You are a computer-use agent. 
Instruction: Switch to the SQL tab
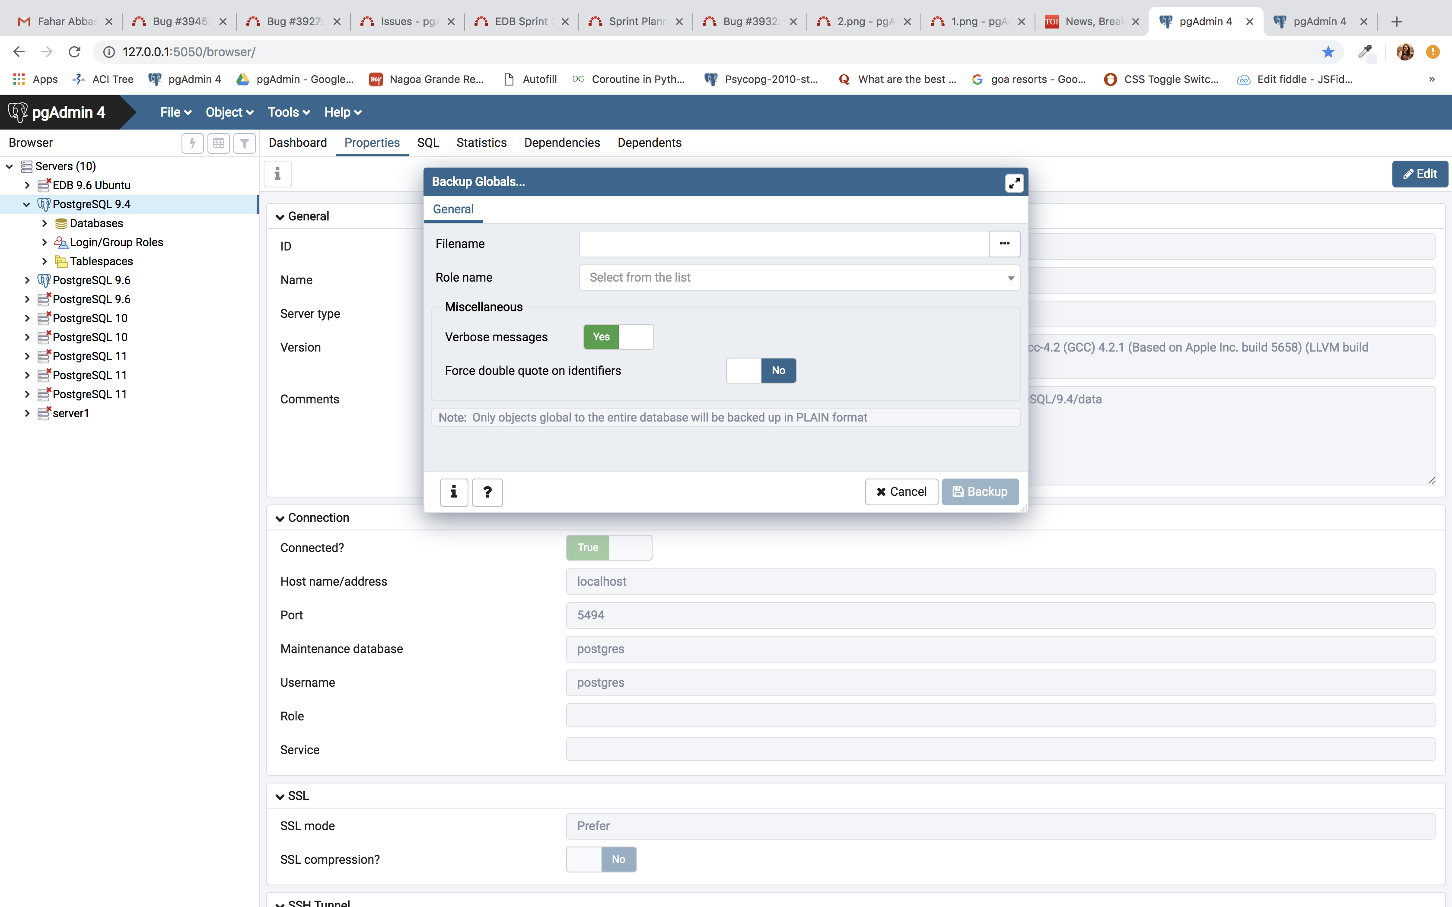coord(428,143)
